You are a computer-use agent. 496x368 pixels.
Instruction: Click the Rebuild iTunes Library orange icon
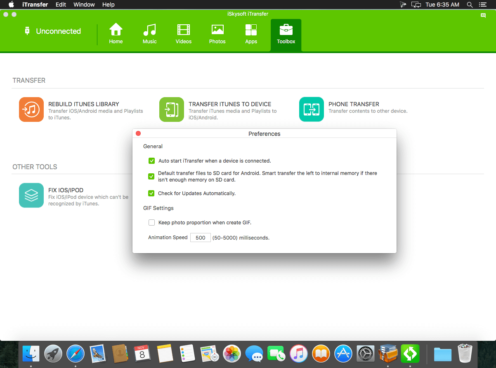(31, 109)
